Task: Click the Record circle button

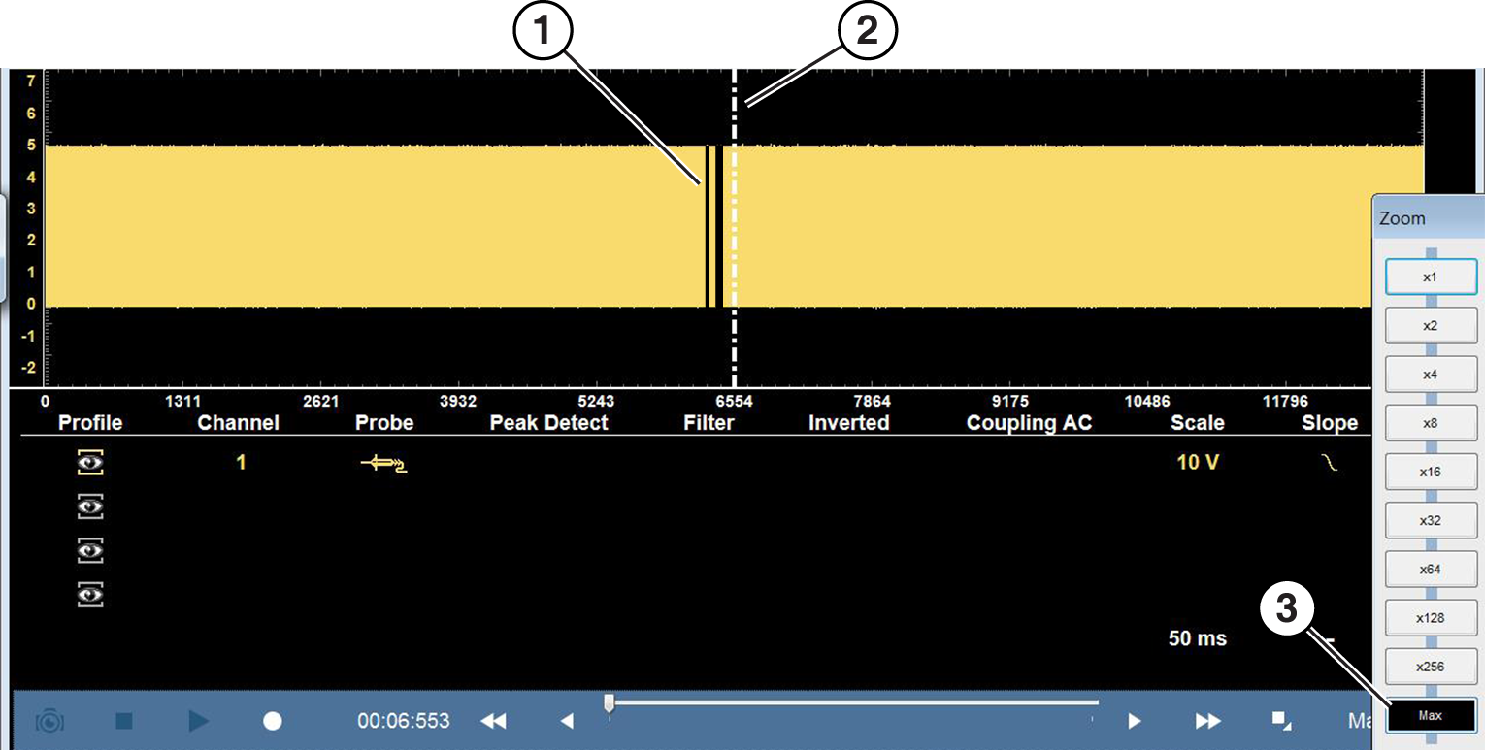Action: [x=273, y=721]
